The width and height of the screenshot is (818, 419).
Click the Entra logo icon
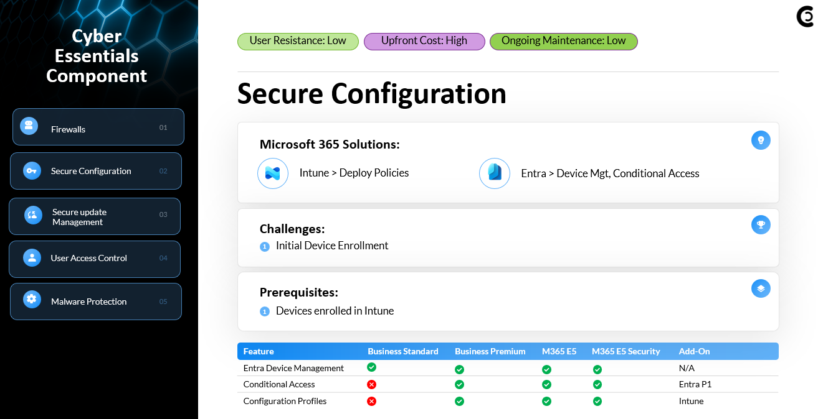pyautogui.click(x=495, y=173)
